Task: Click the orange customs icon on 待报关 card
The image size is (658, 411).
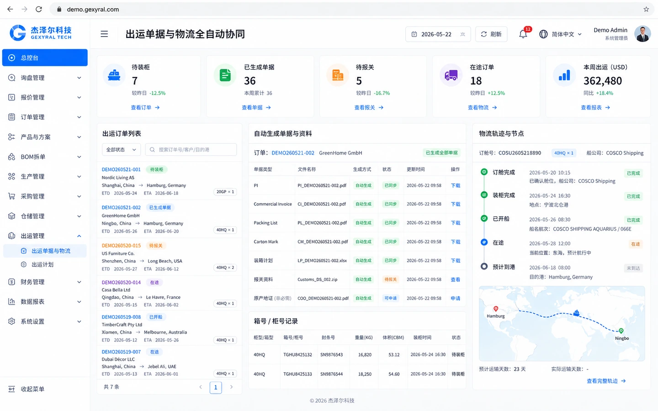Action: (x=338, y=75)
